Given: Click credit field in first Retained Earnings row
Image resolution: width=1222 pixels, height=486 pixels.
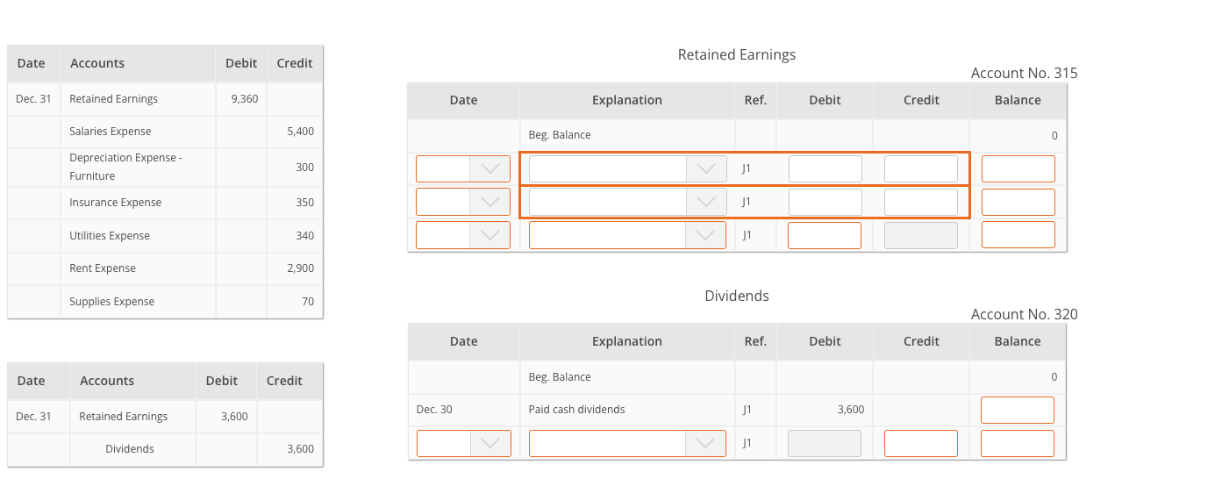Looking at the screenshot, I should (x=921, y=168).
